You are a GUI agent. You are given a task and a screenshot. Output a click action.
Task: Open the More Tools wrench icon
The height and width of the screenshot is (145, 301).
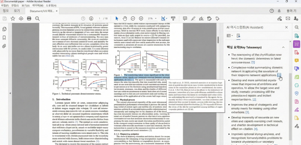point(296,126)
